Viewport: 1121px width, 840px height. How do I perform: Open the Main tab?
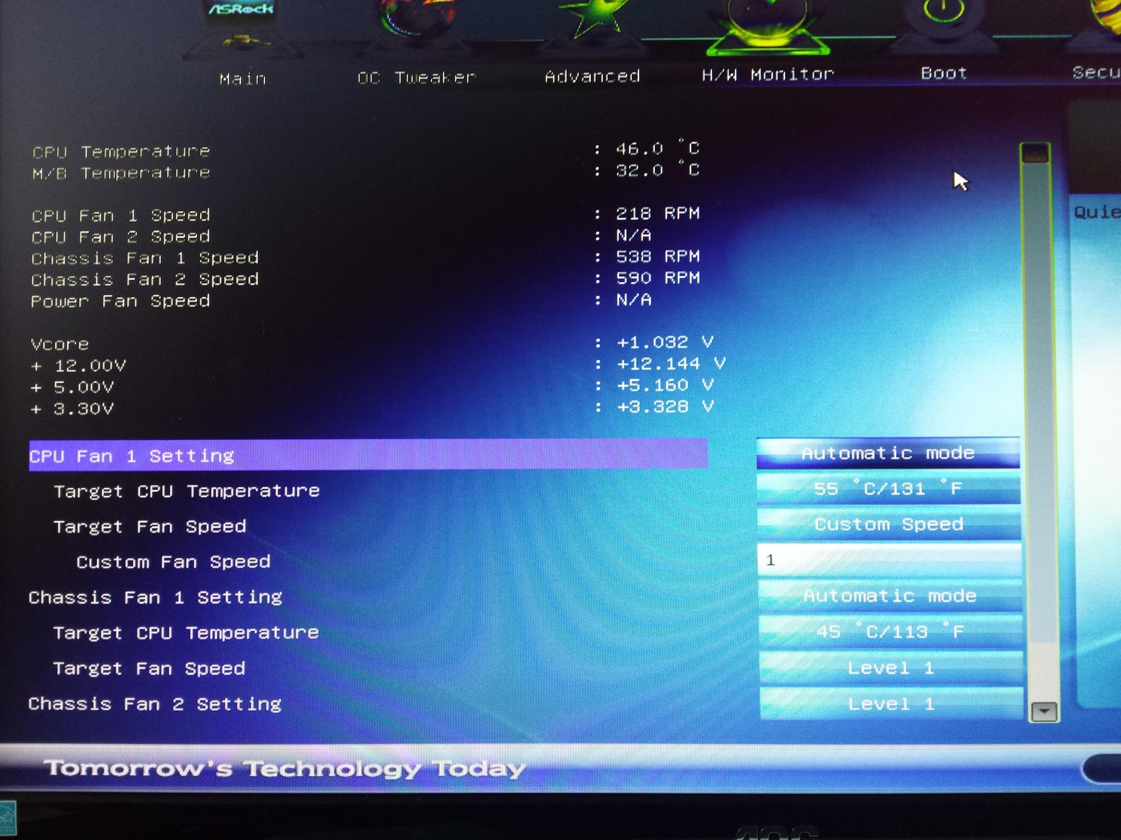pyautogui.click(x=243, y=79)
